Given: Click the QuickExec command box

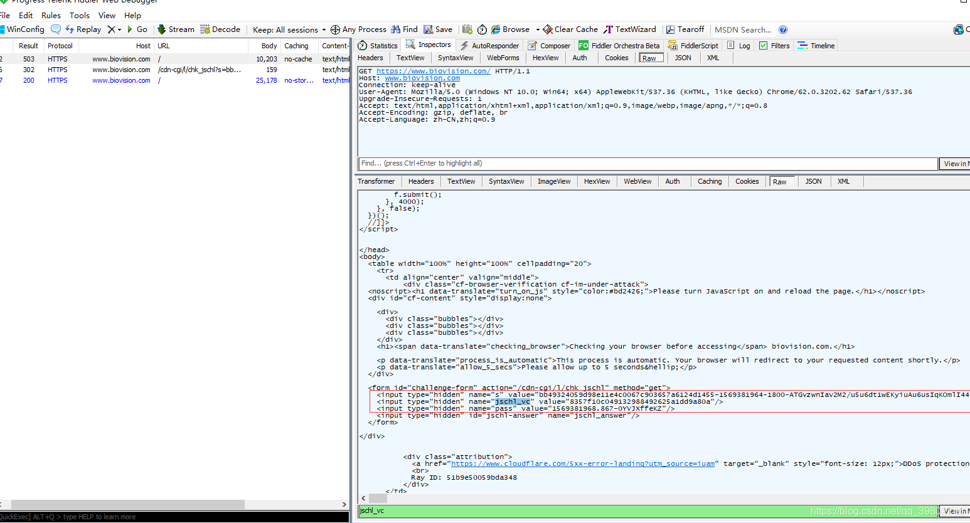Looking at the screenshot, I should pos(174,517).
